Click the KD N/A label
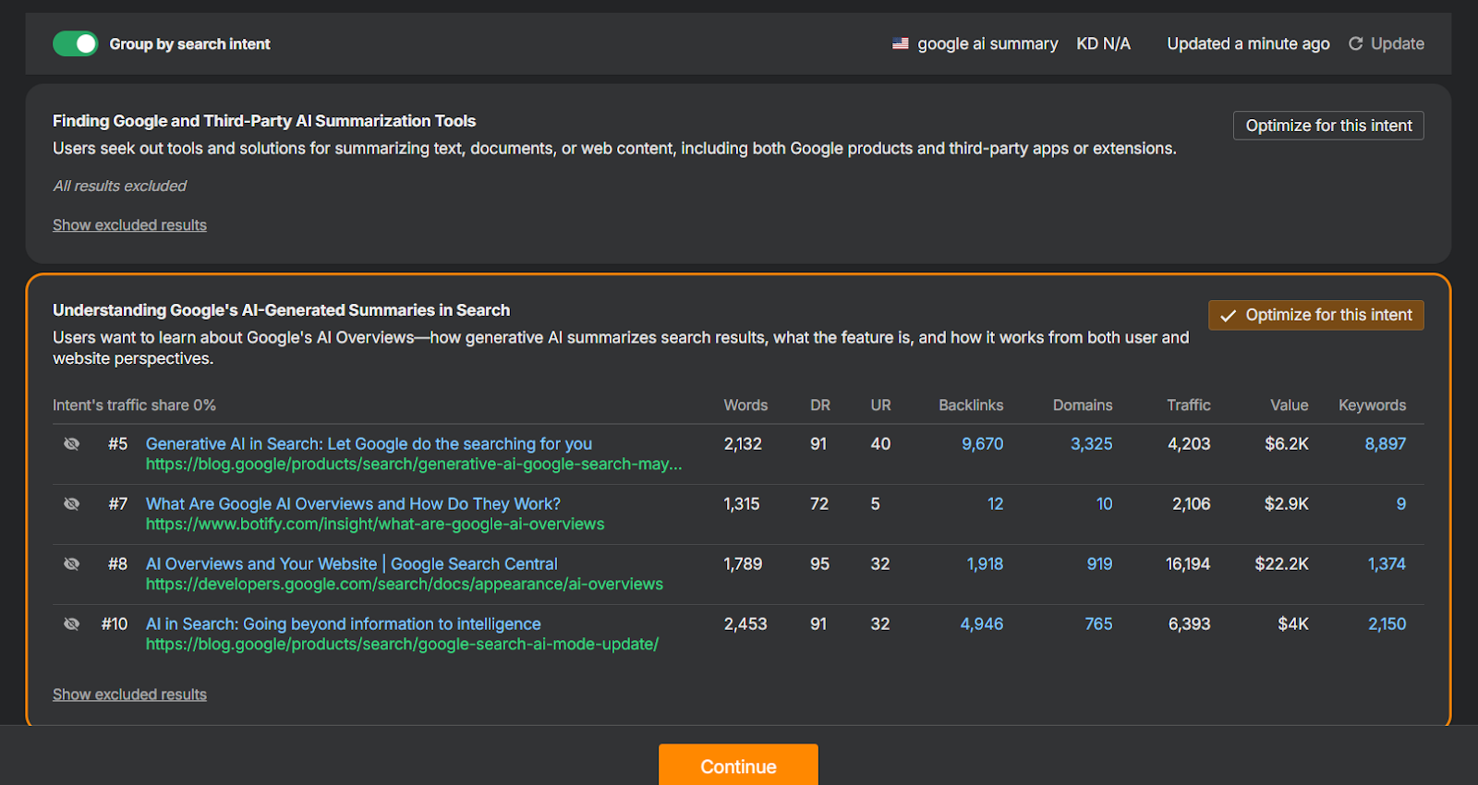This screenshot has height=785, width=1478. pos(1103,43)
